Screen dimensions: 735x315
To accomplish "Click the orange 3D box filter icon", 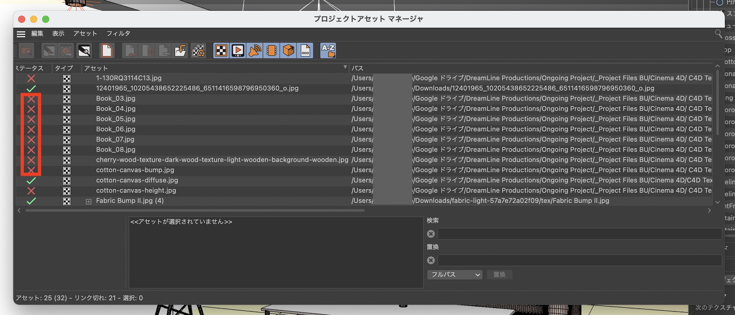I will [288, 51].
